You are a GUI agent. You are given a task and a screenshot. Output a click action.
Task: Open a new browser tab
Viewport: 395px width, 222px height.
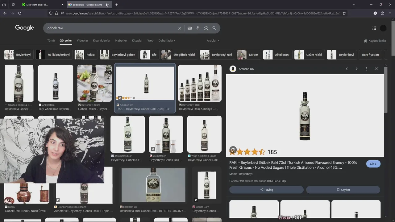point(116,5)
